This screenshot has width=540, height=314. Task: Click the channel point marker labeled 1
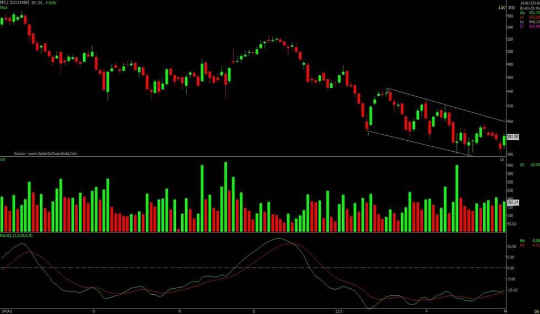368,134
